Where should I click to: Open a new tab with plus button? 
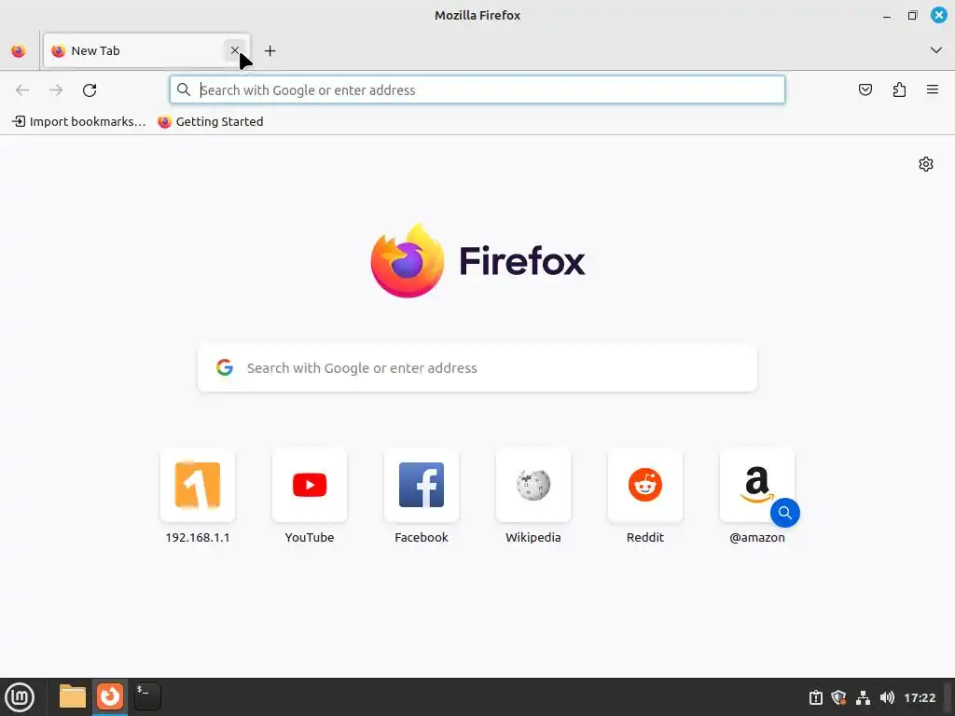(x=270, y=51)
